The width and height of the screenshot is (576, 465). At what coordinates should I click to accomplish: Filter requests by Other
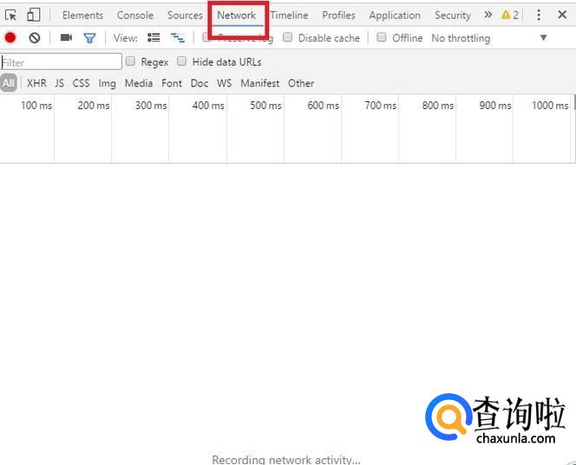tap(301, 83)
